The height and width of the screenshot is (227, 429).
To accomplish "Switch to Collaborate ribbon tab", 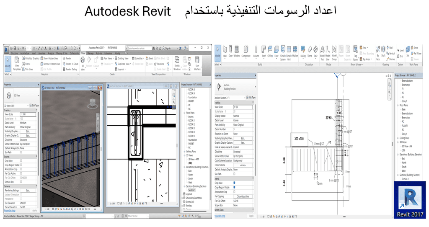I will click(x=74, y=53).
